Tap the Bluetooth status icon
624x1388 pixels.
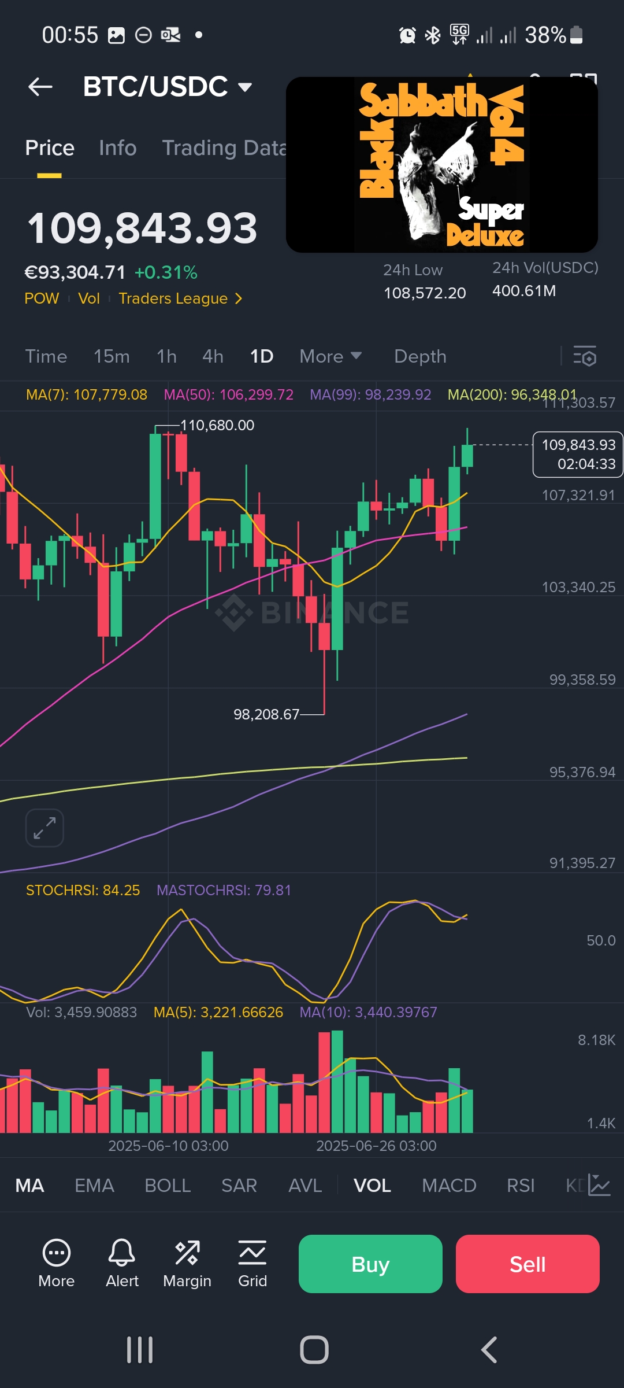click(x=433, y=35)
